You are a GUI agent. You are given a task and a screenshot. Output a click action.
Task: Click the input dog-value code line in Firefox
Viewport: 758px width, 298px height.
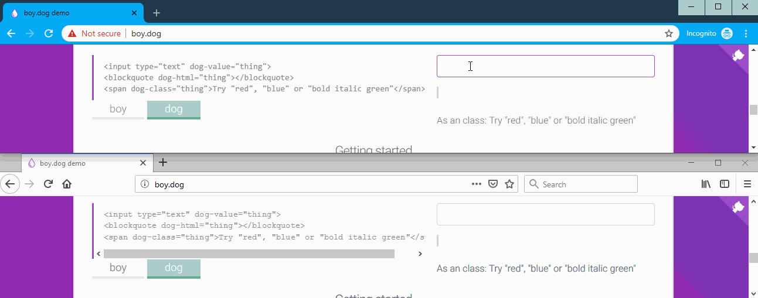pyautogui.click(x=192, y=215)
